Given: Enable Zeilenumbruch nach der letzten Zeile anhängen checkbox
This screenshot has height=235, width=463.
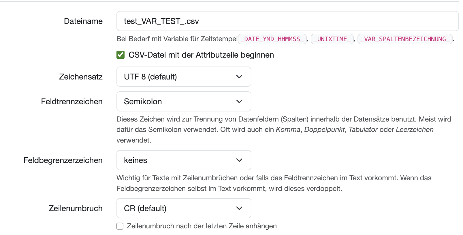Looking at the screenshot, I should click(120, 226).
